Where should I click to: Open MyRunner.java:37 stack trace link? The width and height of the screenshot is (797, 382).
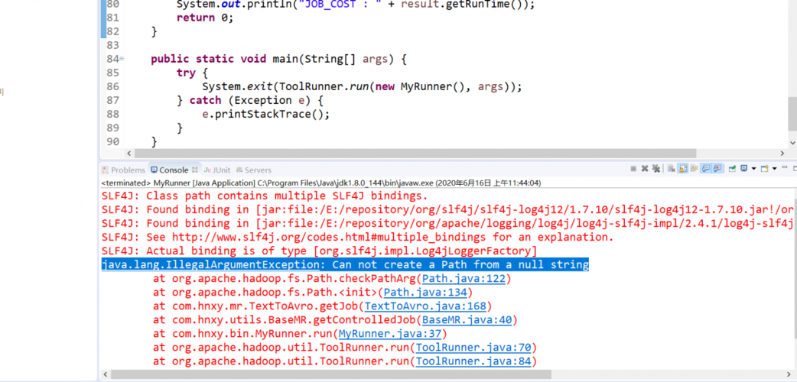(x=390, y=334)
